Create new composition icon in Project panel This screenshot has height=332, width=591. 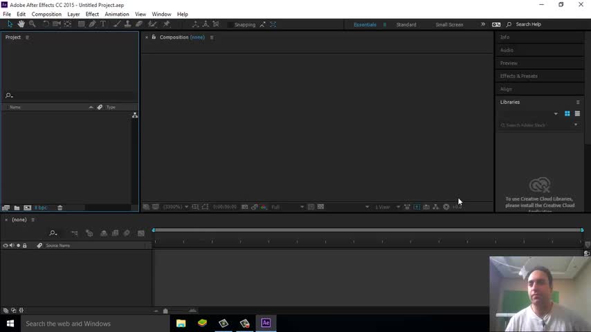[x=28, y=207]
